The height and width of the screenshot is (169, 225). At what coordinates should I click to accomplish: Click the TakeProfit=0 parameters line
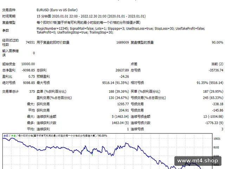point(75,32)
